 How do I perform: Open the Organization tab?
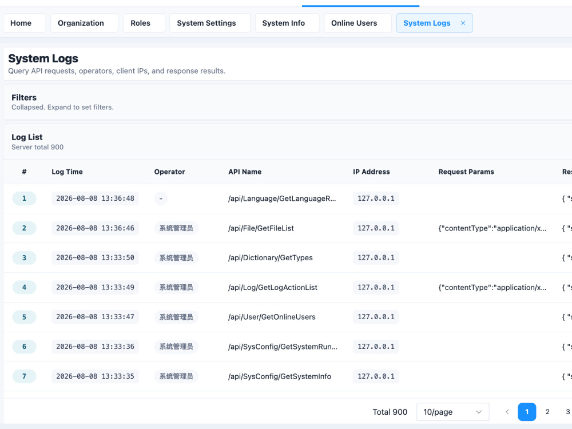(84, 23)
